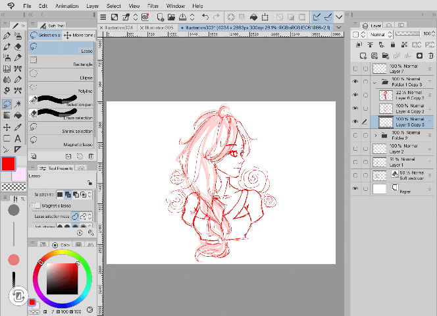Screen dimensions: 437x316
Task: Adjust the layer opacity stepper arrows
Action: [x=433, y=34]
